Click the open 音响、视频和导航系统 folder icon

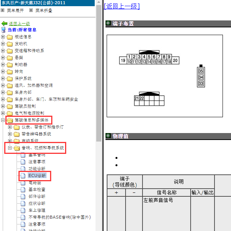click(17, 148)
